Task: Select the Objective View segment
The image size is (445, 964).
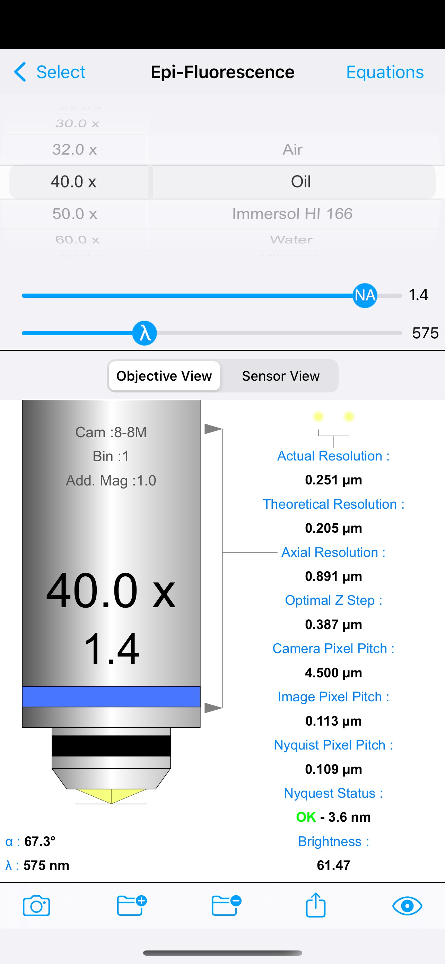Action: pyautogui.click(x=164, y=376)
